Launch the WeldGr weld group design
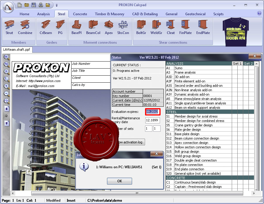This screenshot has width=264, height=204. click(156, 27)
